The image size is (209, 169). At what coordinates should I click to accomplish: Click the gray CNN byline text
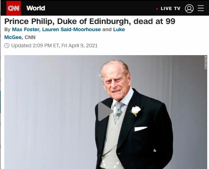(30, 37)
